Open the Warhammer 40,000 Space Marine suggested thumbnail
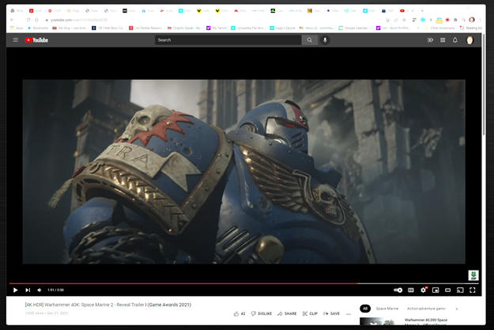 (379, 321)
